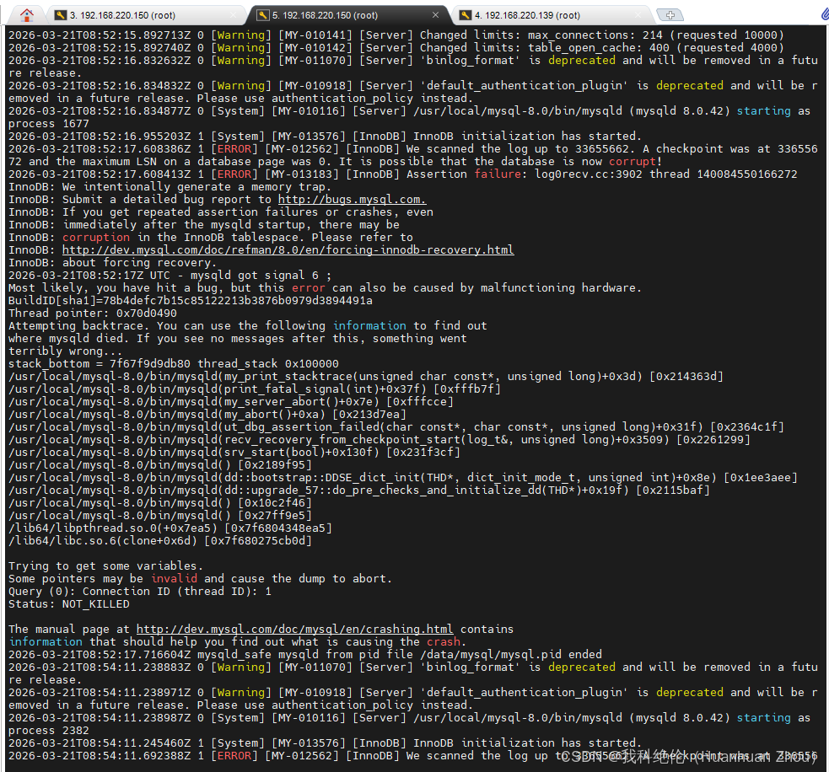This screenshot has width=829, height=772.
Task: Open the home tab icon
Action: (26, 15)
